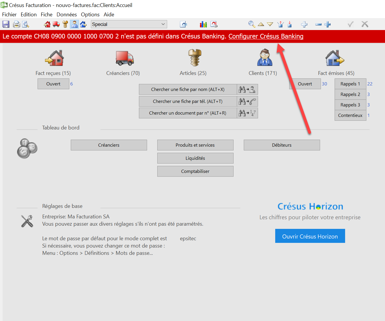Click Chercher un document par n° button
This screenshot has width=385, height=321.
[188, 113]
